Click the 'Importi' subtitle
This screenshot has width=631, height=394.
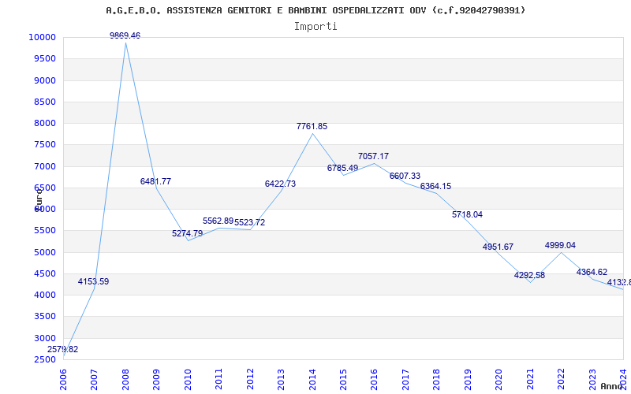(x=315, y=27)
